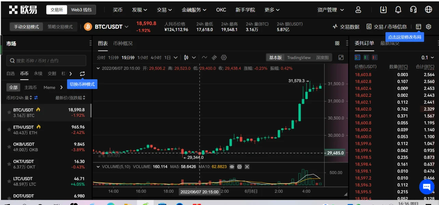Screen dimensions: 439x205
Task: Click the download app icon
Action: [383, 10]
